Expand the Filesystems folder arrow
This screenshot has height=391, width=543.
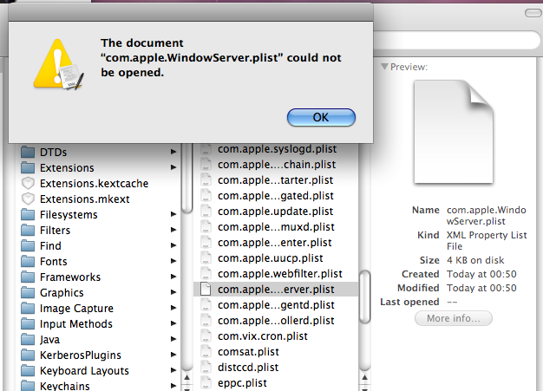(x=173, y=214)
